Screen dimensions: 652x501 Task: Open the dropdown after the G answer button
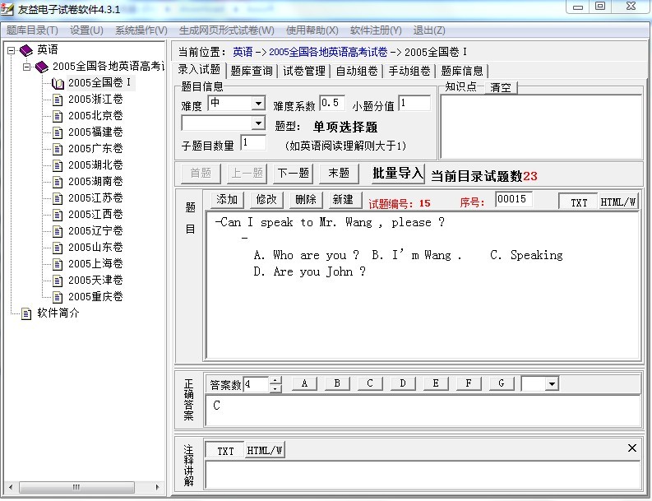(x=552, y=383)
